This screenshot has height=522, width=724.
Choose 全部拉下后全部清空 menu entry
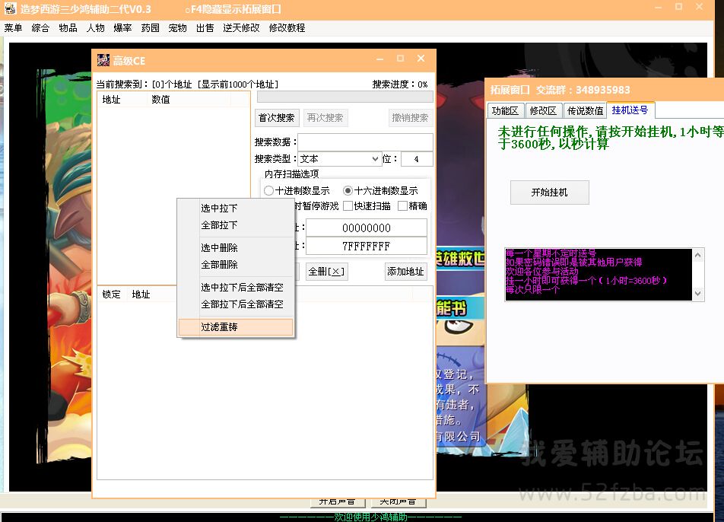pos(236,304)
